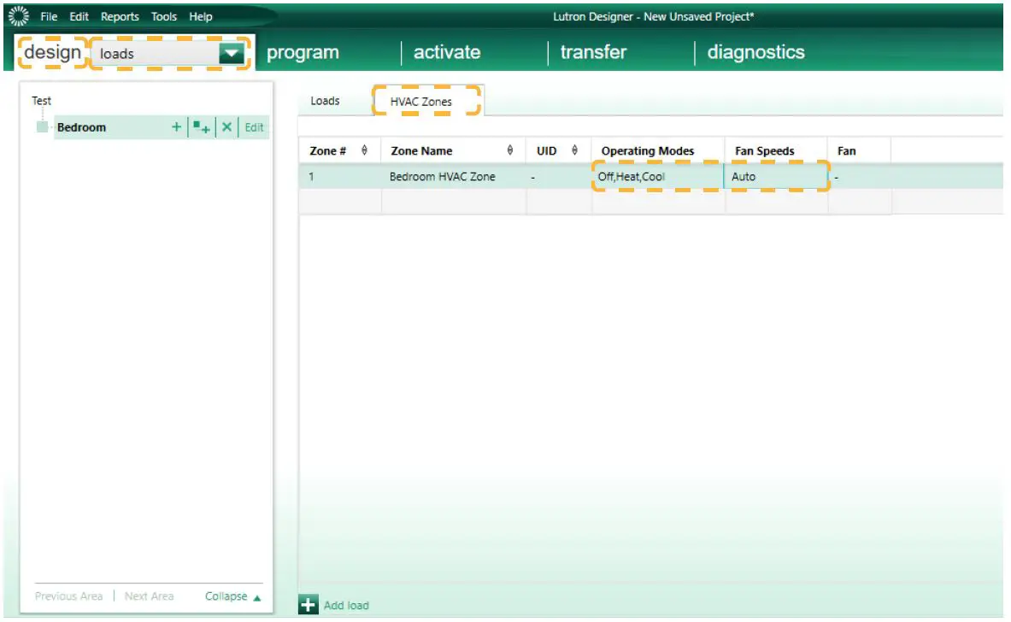Select the Test project root node

pyautogui.click(x=41, y=101)
